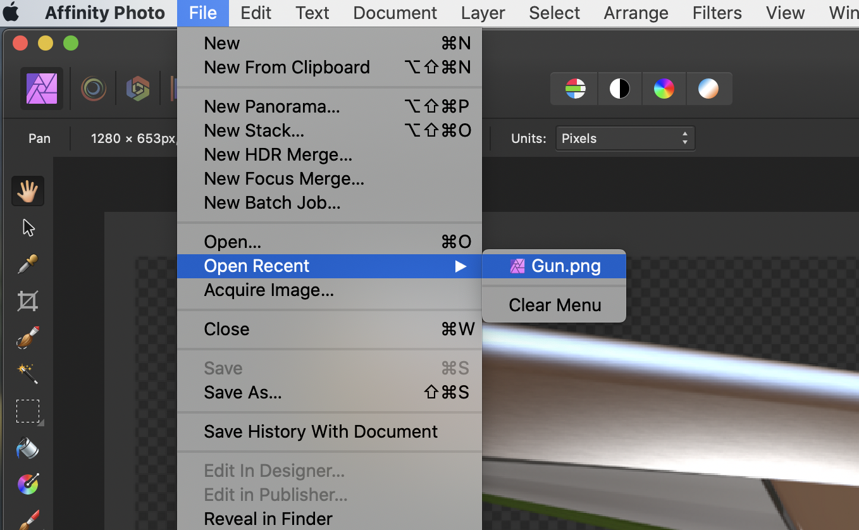Viewport: 859px width, 530px height.
Task: Select Open Recent submenu entry
Action: click(330, 266)
